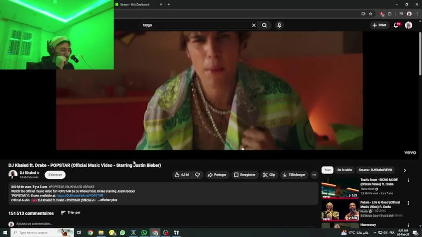Open the Chrome media control icon
Screen dimensions: 422x237
[x=401, y=14]
